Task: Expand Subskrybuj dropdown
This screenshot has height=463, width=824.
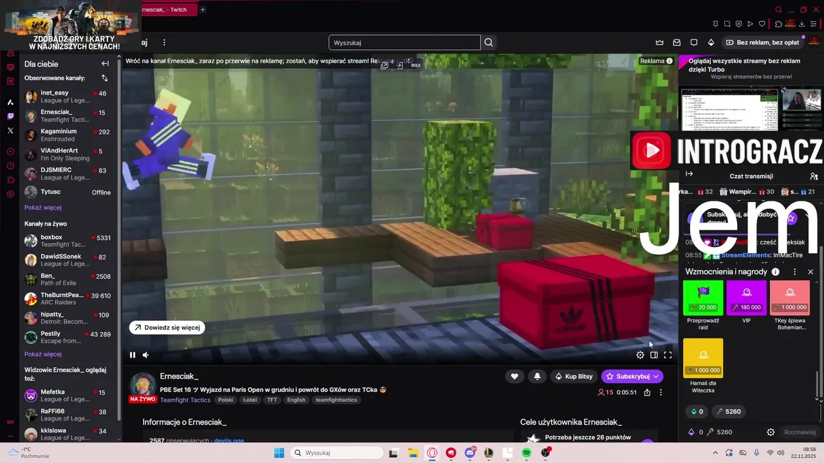Action: 656,376
